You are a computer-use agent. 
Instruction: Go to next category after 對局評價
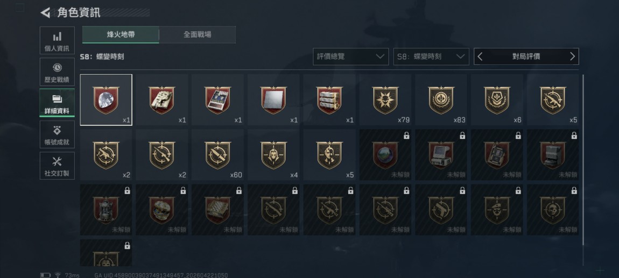pyautogui.click(x=572, y=56)
